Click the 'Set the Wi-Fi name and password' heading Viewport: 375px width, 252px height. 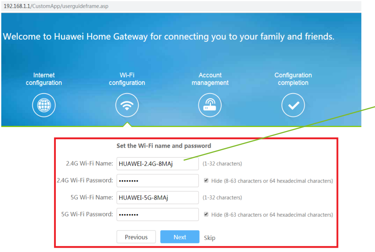[x=164, y=146]
